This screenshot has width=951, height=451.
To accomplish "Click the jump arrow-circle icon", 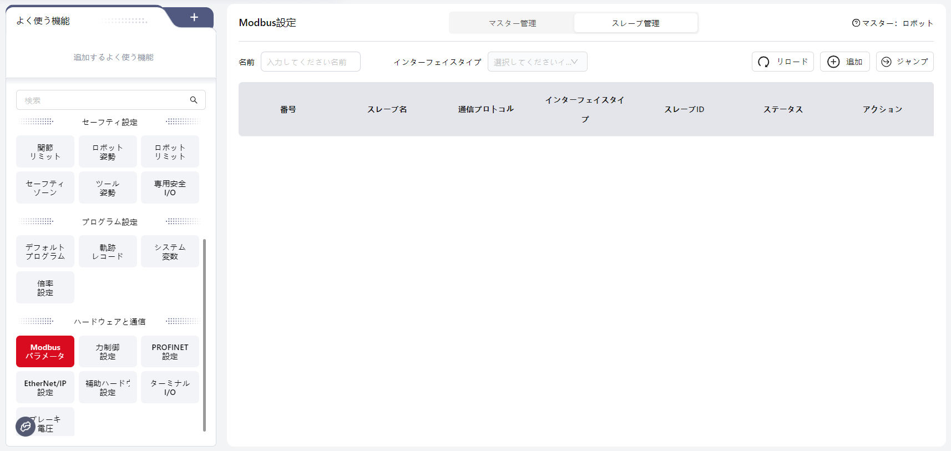I will pos(886,62).
